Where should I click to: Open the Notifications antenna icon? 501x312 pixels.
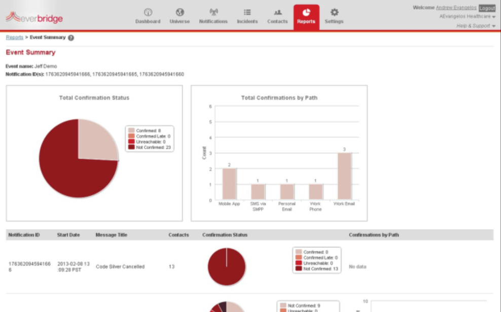(213, 13)
